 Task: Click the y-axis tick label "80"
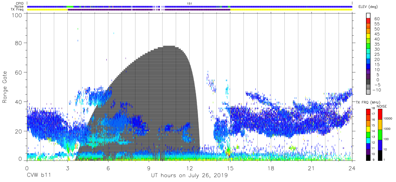(18, 43)
